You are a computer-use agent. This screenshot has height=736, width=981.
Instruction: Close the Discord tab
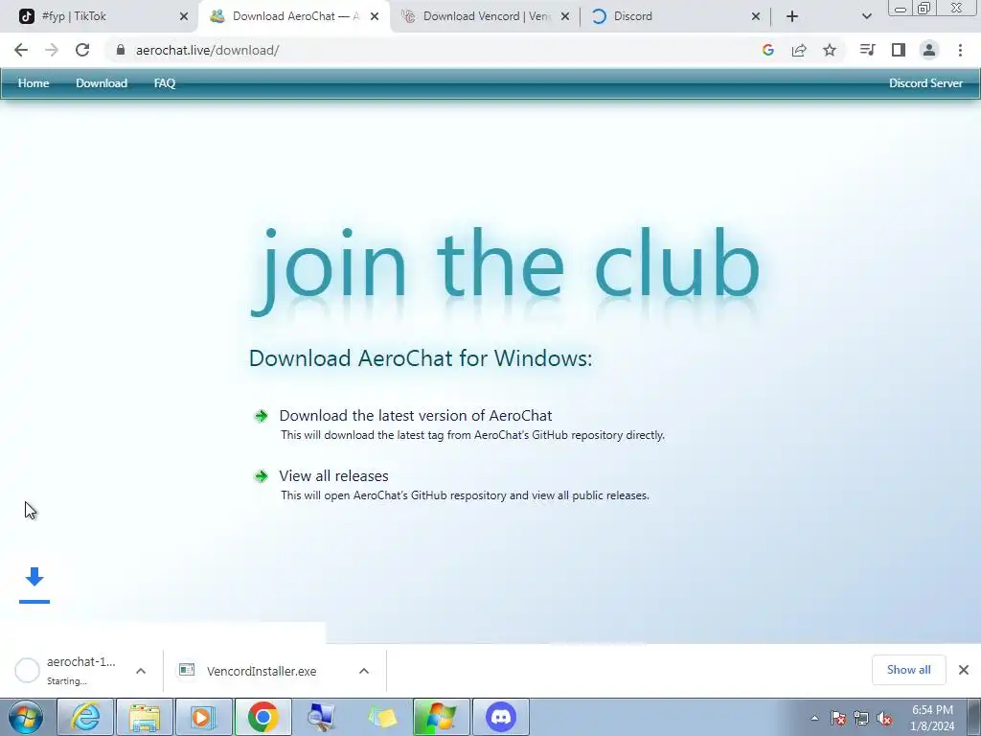756,16
